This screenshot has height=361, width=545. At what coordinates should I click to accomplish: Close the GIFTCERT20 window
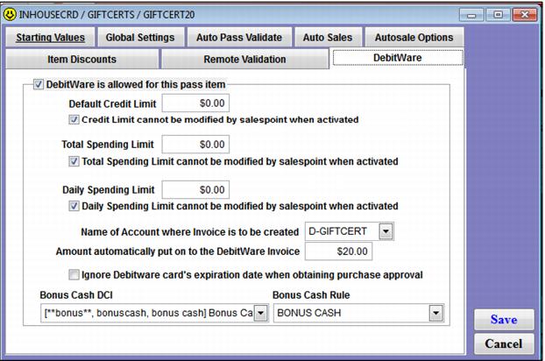point(525,15)
